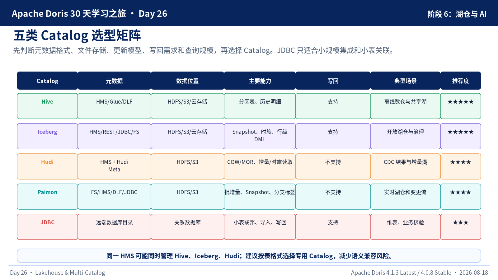Image resolution: width=498 pixels, height=280 pixels.
Task: Click the Hudi row 不支持 cell
Action: (333, 166)
